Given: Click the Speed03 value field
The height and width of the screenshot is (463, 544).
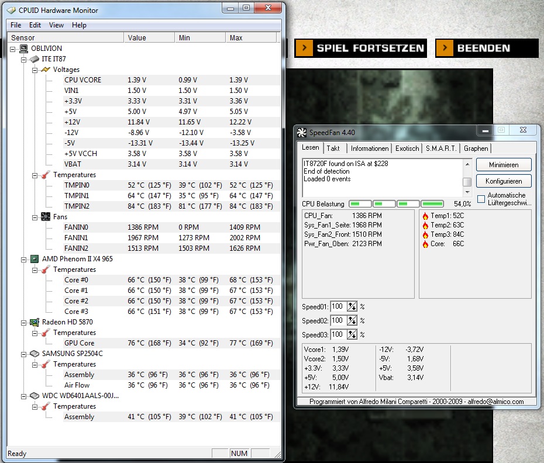Looking at the screenshot, I should 338,334.
